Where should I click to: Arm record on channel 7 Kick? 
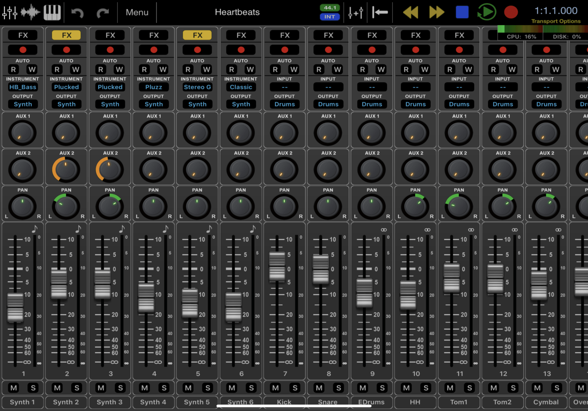(x=284, y=50)
